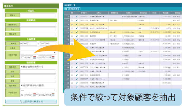Open calendar picker beside 2015/03/31 date

pos(53,57)
